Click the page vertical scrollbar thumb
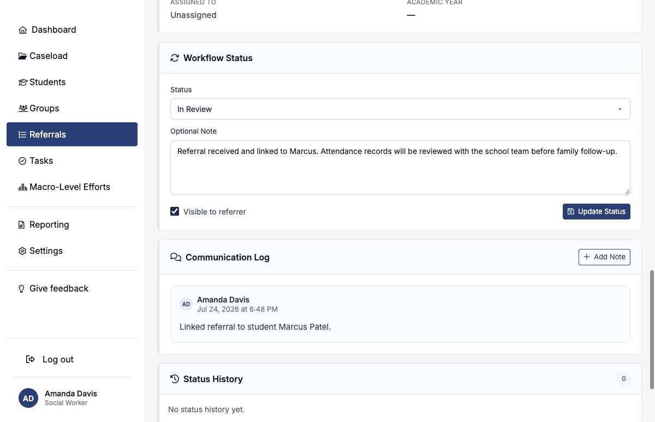The width and height of the screenshot is (655, 422). tap(652, 329)
